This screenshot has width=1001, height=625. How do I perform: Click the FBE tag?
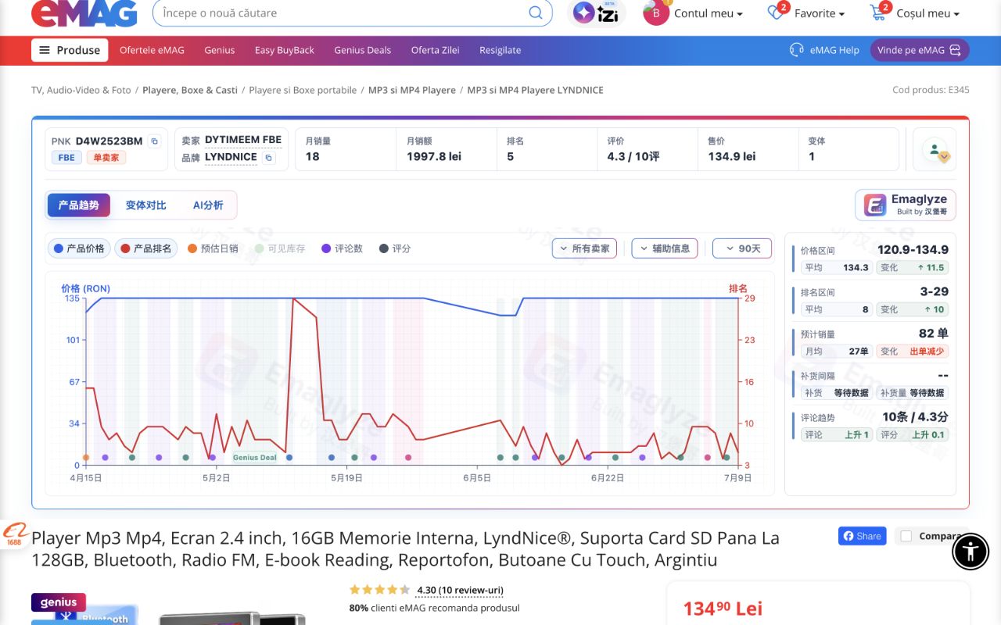point(66,158)
